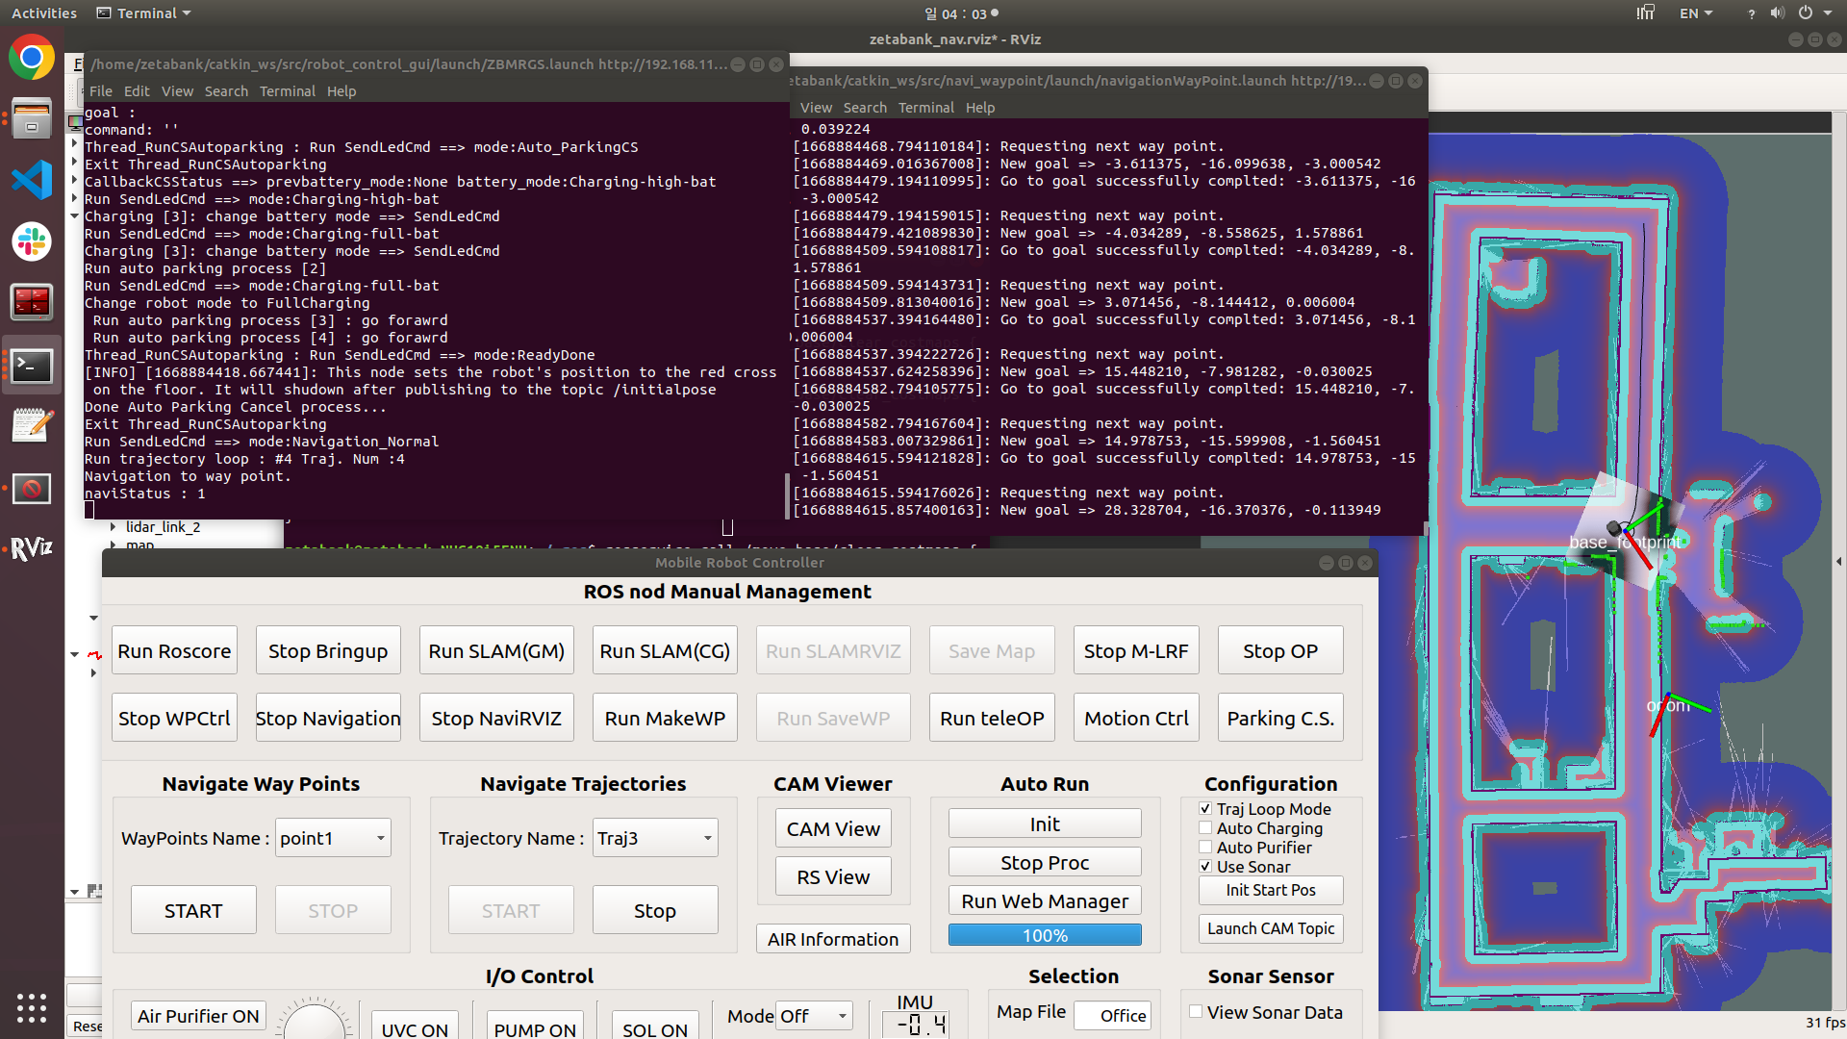The height and width of the screenshot is (1039, 1847).
Task: Expand the lidar_link_2 tree item
Action: coord(114,527)
